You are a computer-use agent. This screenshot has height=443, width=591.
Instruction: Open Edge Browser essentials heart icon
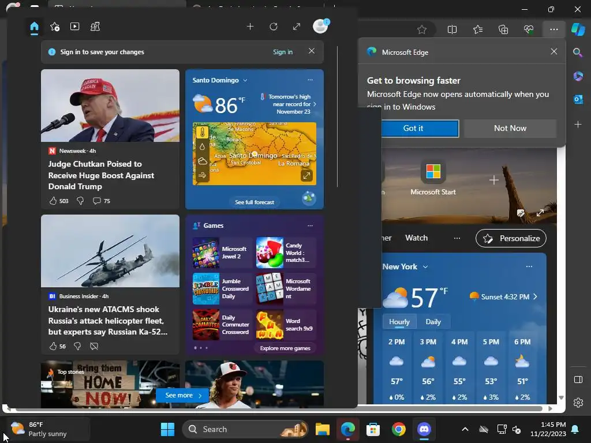tap(529, 29)
